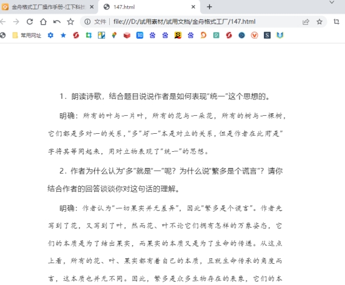Click the line starting 它们都是多对一的关系
This screenshot has width=345, height=285.
[x=165, y=133]
